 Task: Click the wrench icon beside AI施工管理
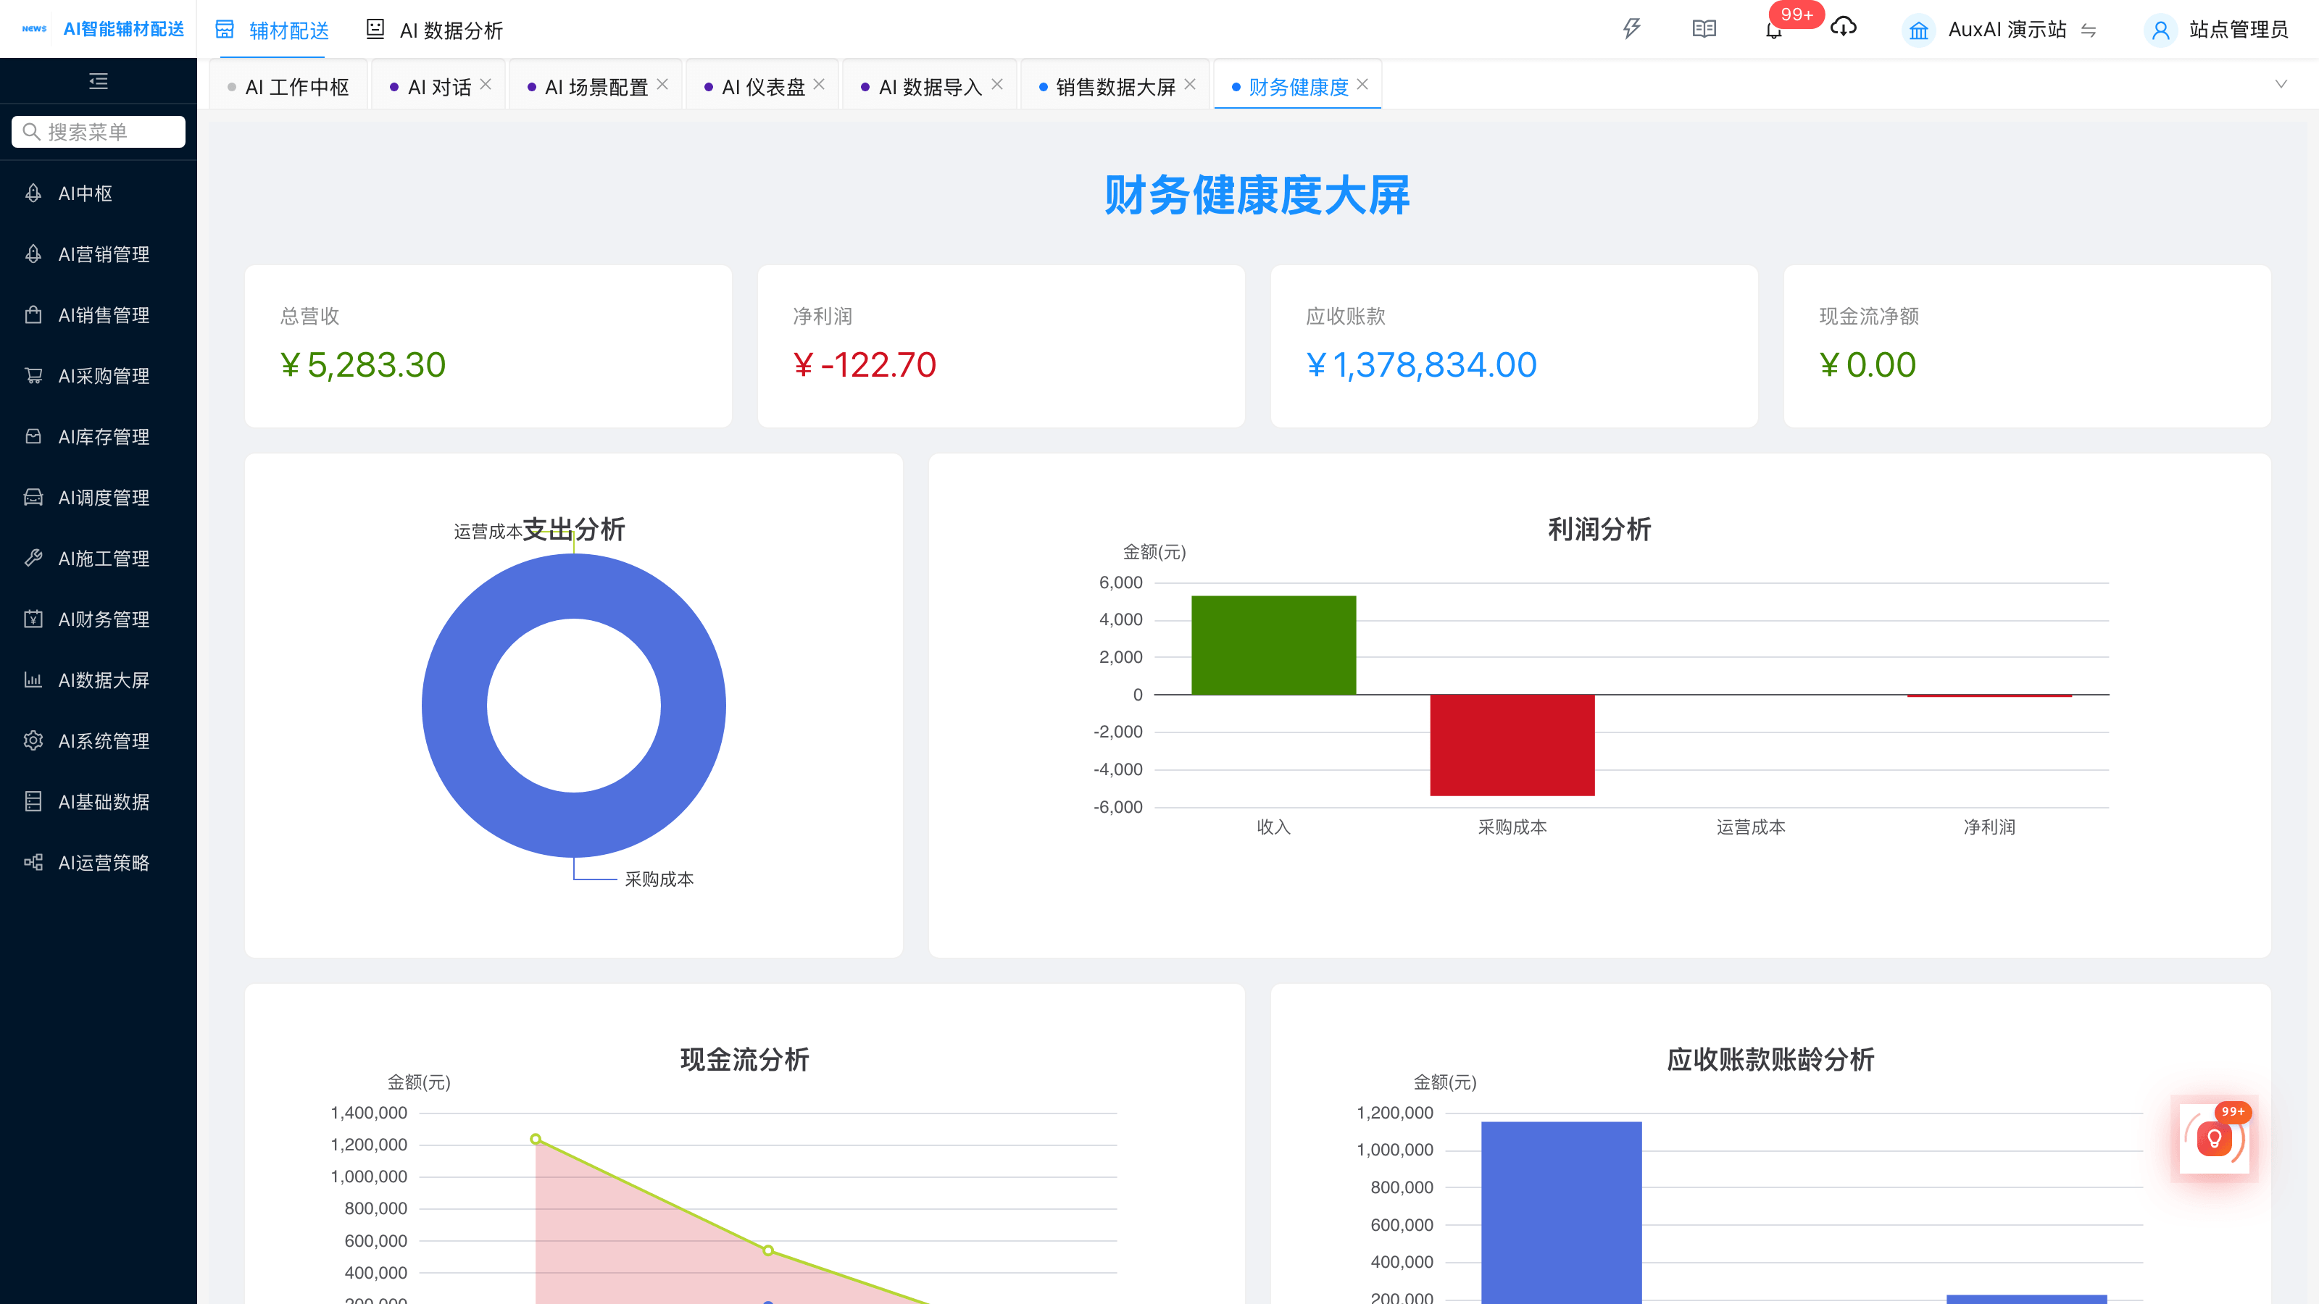[x=33, y=558]
